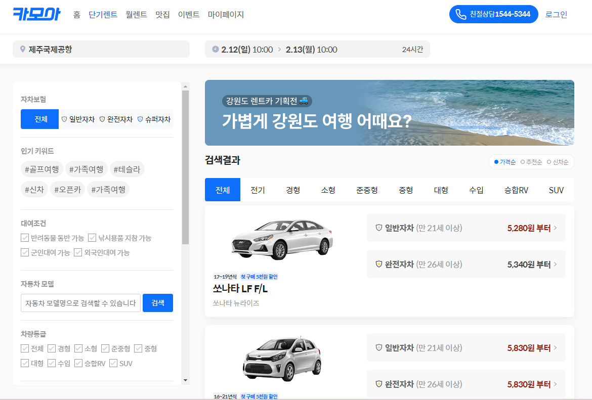Click the location pin icon beside 제주국제공항
Viewport: 592px width, 400px height.
click(23, 49)
